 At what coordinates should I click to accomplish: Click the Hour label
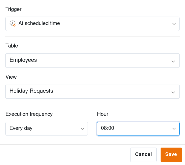[x=102, y=114]
